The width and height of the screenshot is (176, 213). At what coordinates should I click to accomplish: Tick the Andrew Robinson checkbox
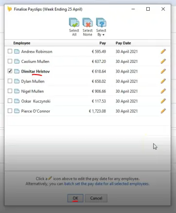pyautogui.click(x=10, y=51)
